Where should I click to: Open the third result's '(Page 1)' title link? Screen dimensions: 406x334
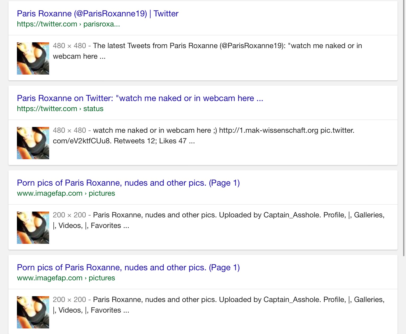[x=128, y=183]
